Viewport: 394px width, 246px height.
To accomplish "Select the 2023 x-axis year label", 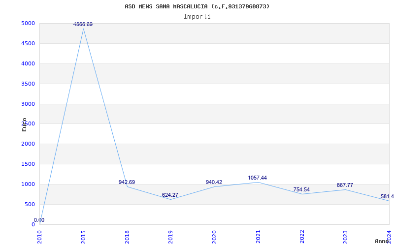I will [x=346, y=237].
